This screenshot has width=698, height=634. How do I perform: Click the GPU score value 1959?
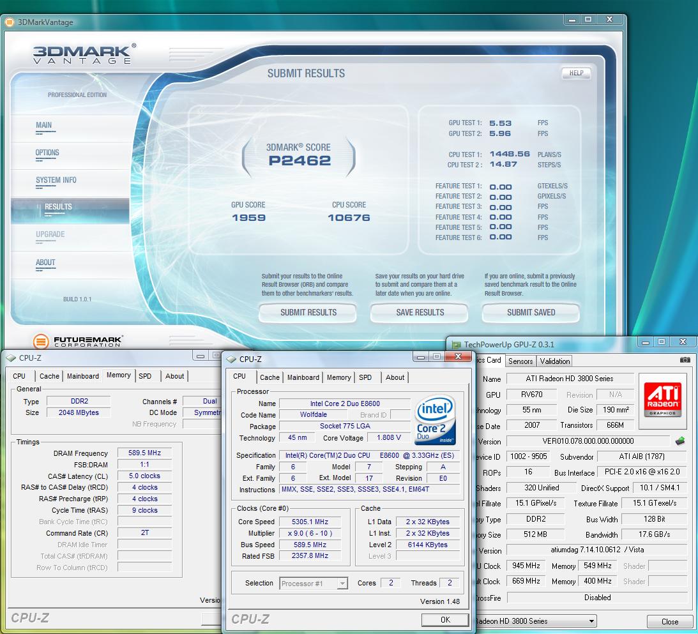point(249,218)
